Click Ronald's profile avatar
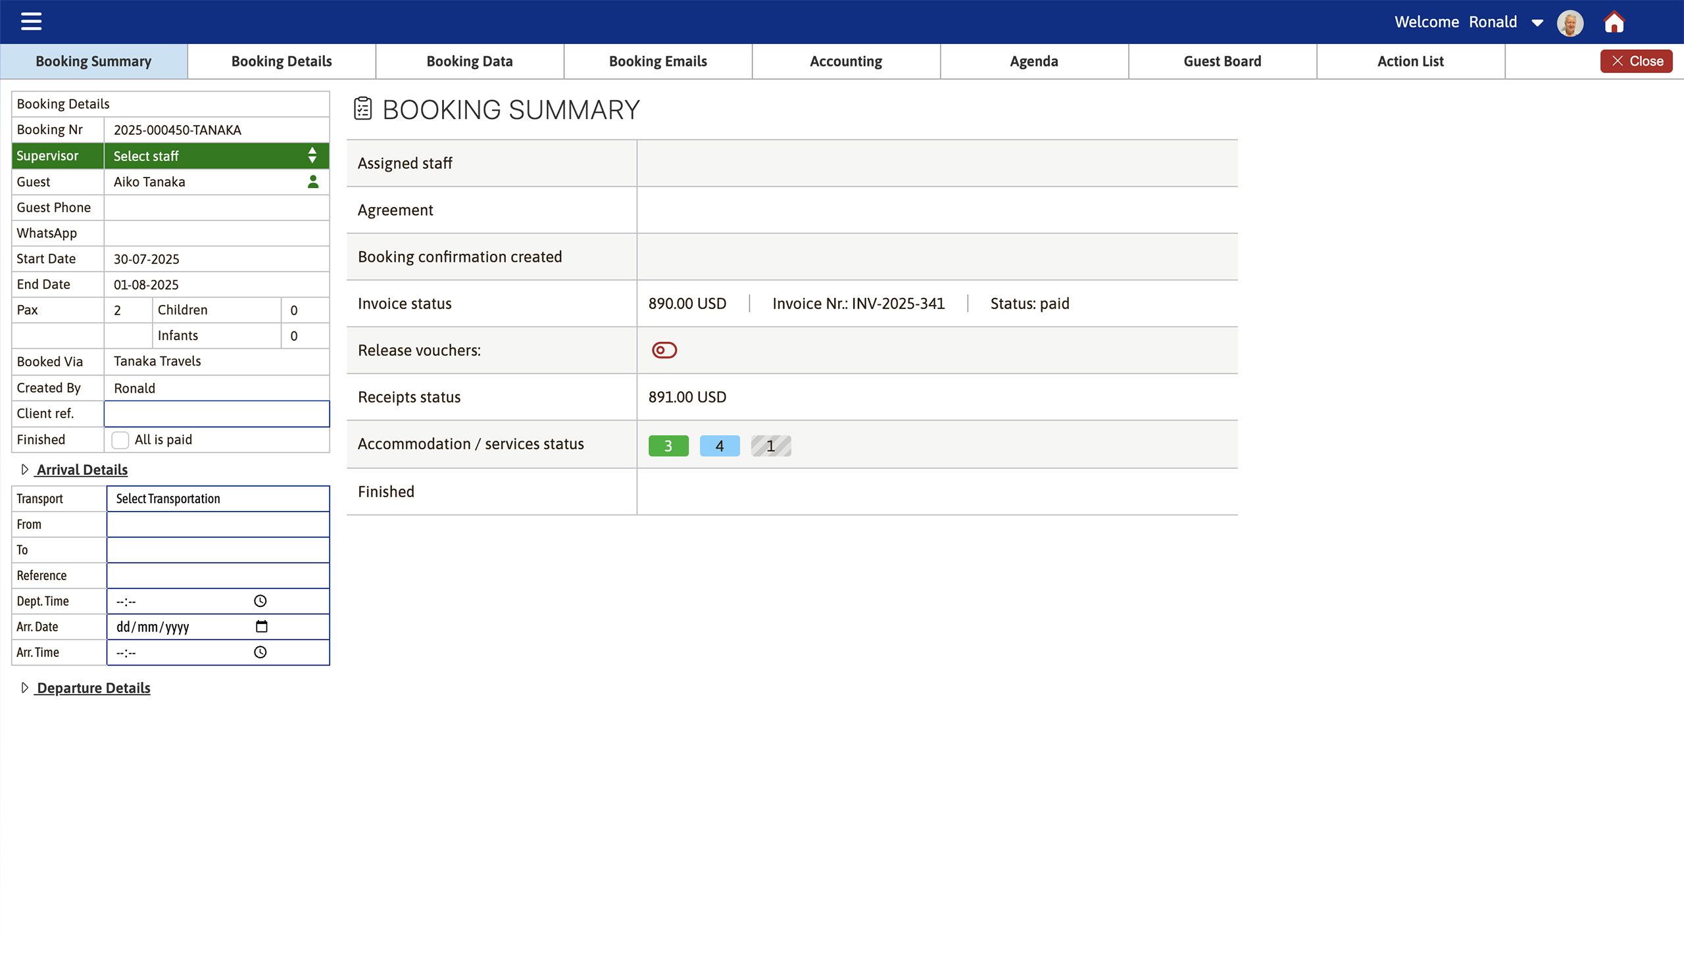 pyautogui.click(x=1570, y=22)
